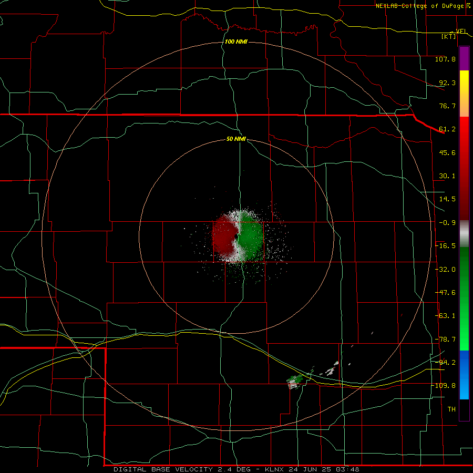This screenshot has width=473, height=473.
Task: Click the small storm echo in southeast
Action: point(295,382)
